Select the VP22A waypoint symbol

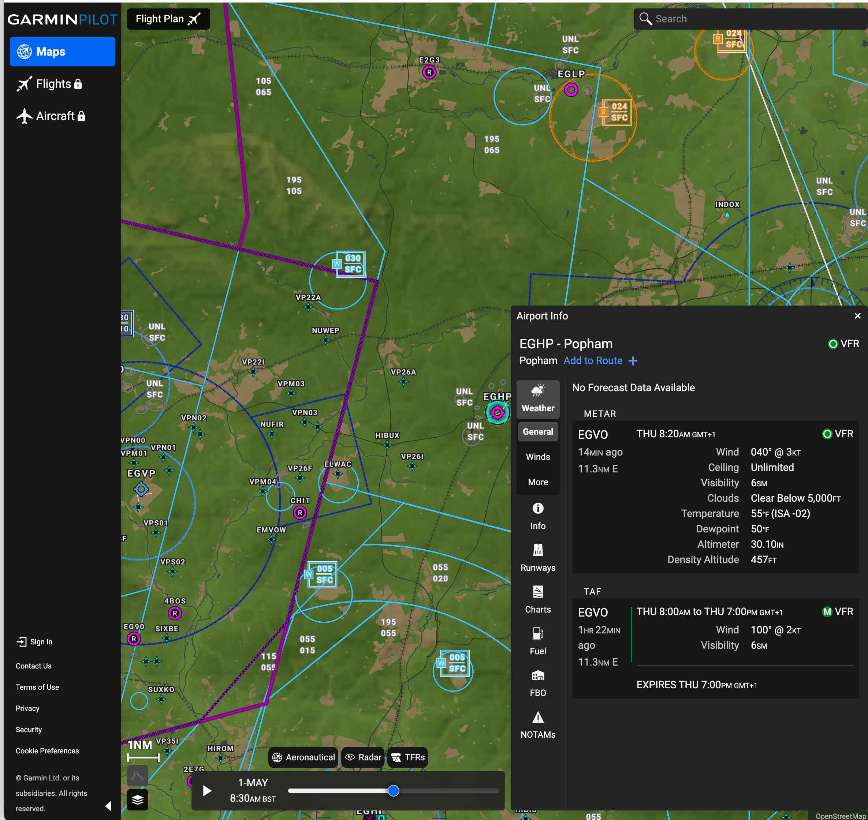click(x=308, y=307)
